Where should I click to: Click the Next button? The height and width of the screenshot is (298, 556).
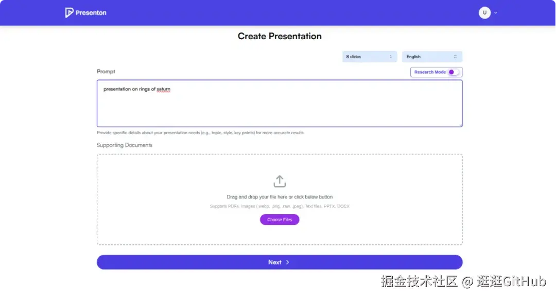[x=280, y=262]
